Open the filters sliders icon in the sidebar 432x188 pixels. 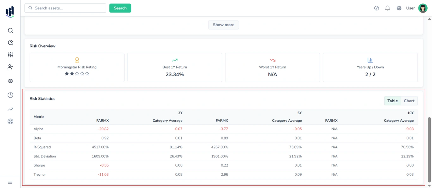coord(10,55)
